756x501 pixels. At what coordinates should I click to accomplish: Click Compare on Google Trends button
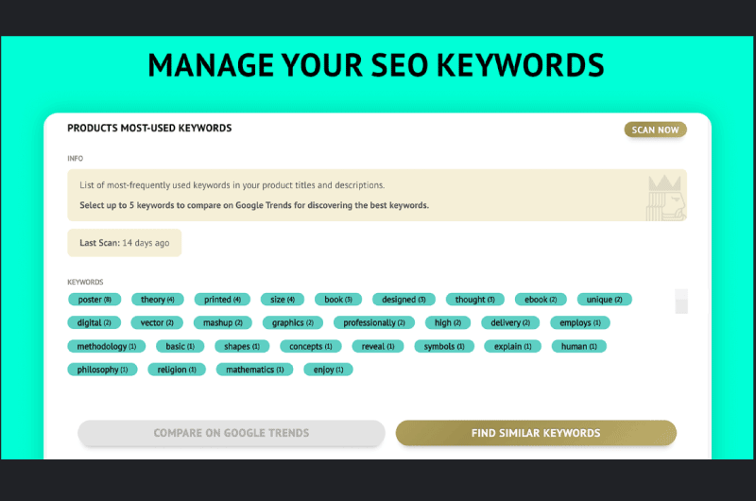pos(232,433)
